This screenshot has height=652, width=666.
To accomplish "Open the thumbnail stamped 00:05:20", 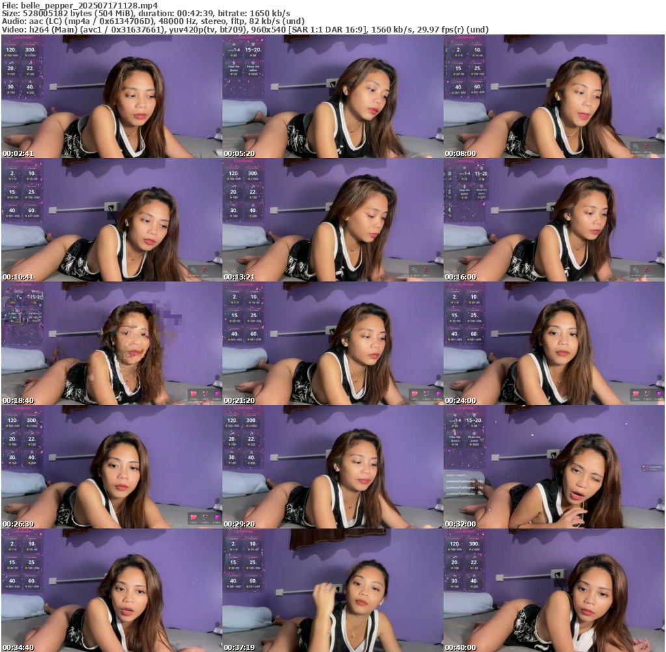I will (332, 96).
